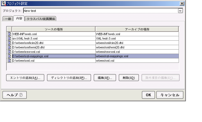Image resolution: width=202 pixels, height=122 pixels.
Task: Click archive cell XML test-3.xml
Action: [137, 38]
